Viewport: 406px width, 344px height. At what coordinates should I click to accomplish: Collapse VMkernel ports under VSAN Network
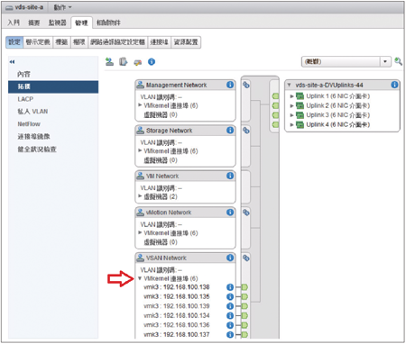(x=140, y=278)
